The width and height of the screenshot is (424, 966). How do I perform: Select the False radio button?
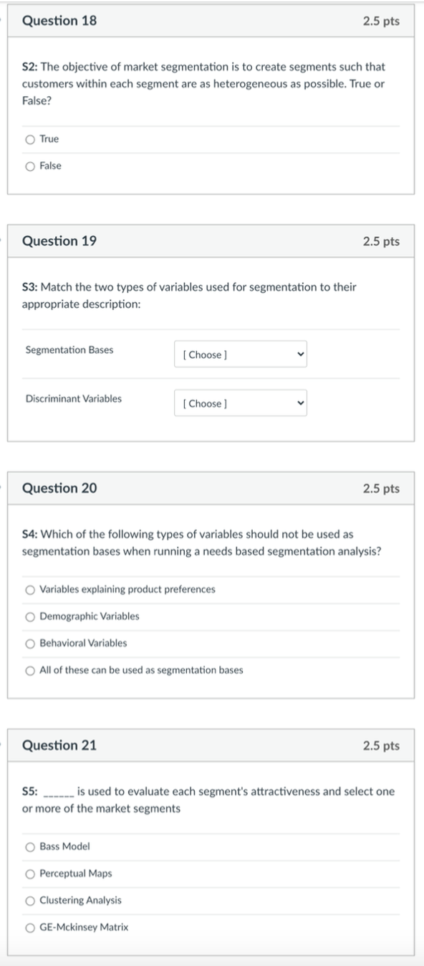coord(29,166)
